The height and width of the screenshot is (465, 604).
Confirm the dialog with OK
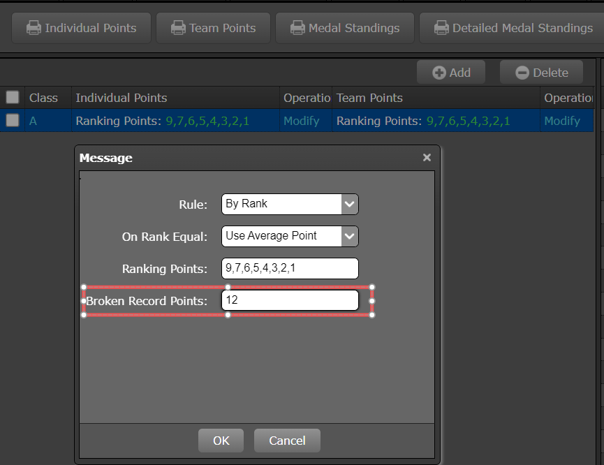point(221,441)
